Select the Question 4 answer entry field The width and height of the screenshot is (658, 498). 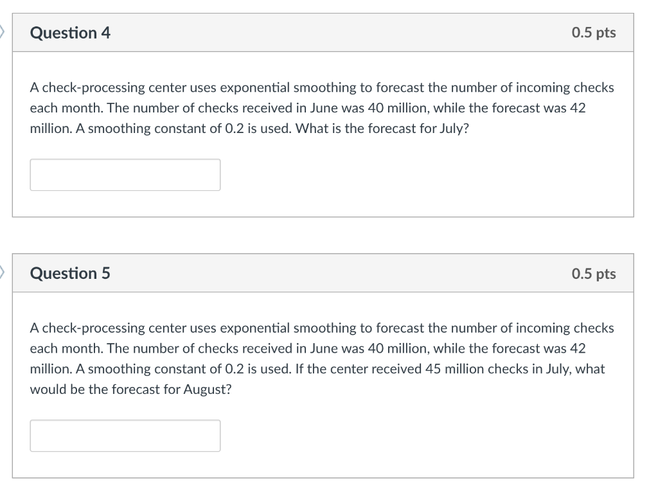[125, 174]
